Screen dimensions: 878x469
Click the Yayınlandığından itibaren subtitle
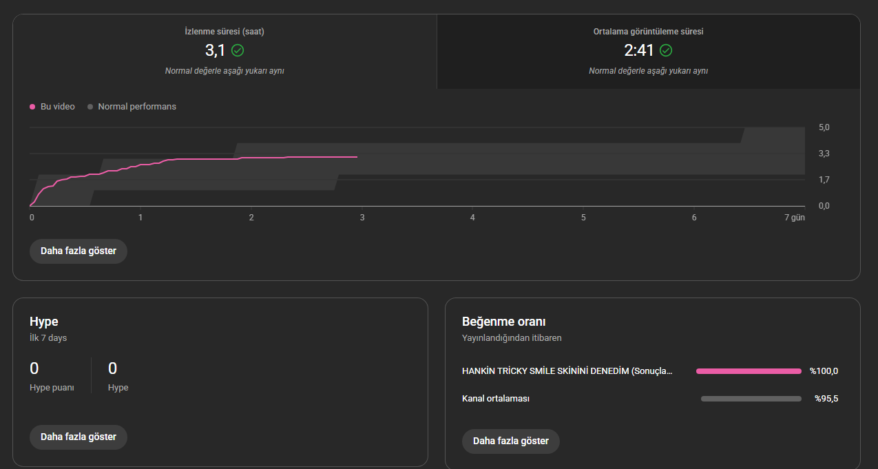[512, 338]
